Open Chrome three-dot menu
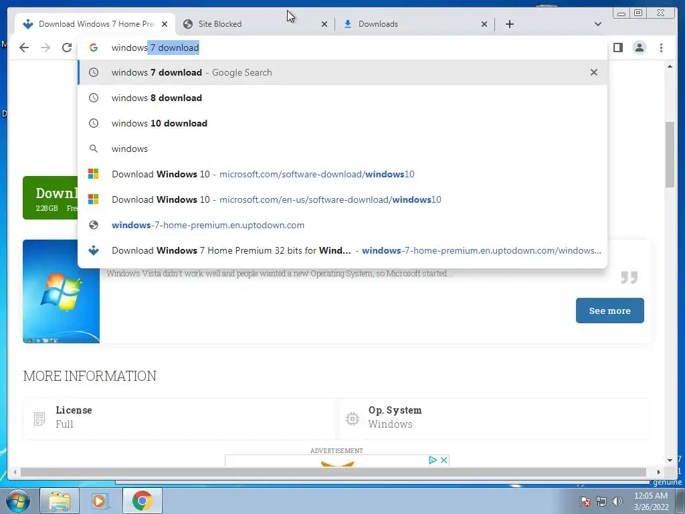The width and height of the screenshot is (685, 514). tap(661, 48)
